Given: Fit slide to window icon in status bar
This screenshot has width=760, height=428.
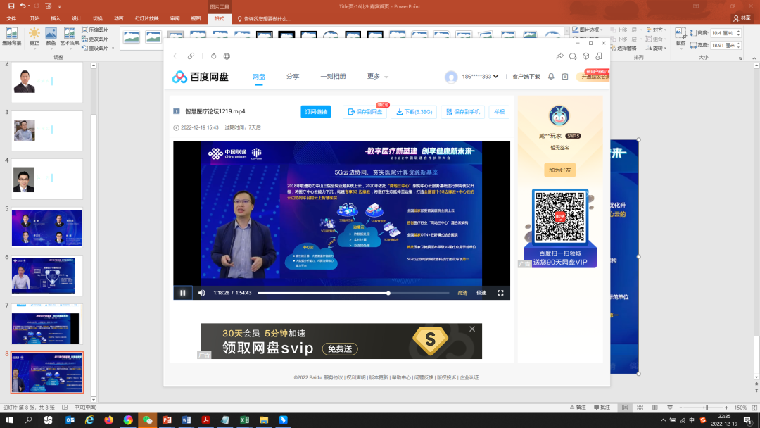Looking at the screenshot, I should click(x=753, y=408).
